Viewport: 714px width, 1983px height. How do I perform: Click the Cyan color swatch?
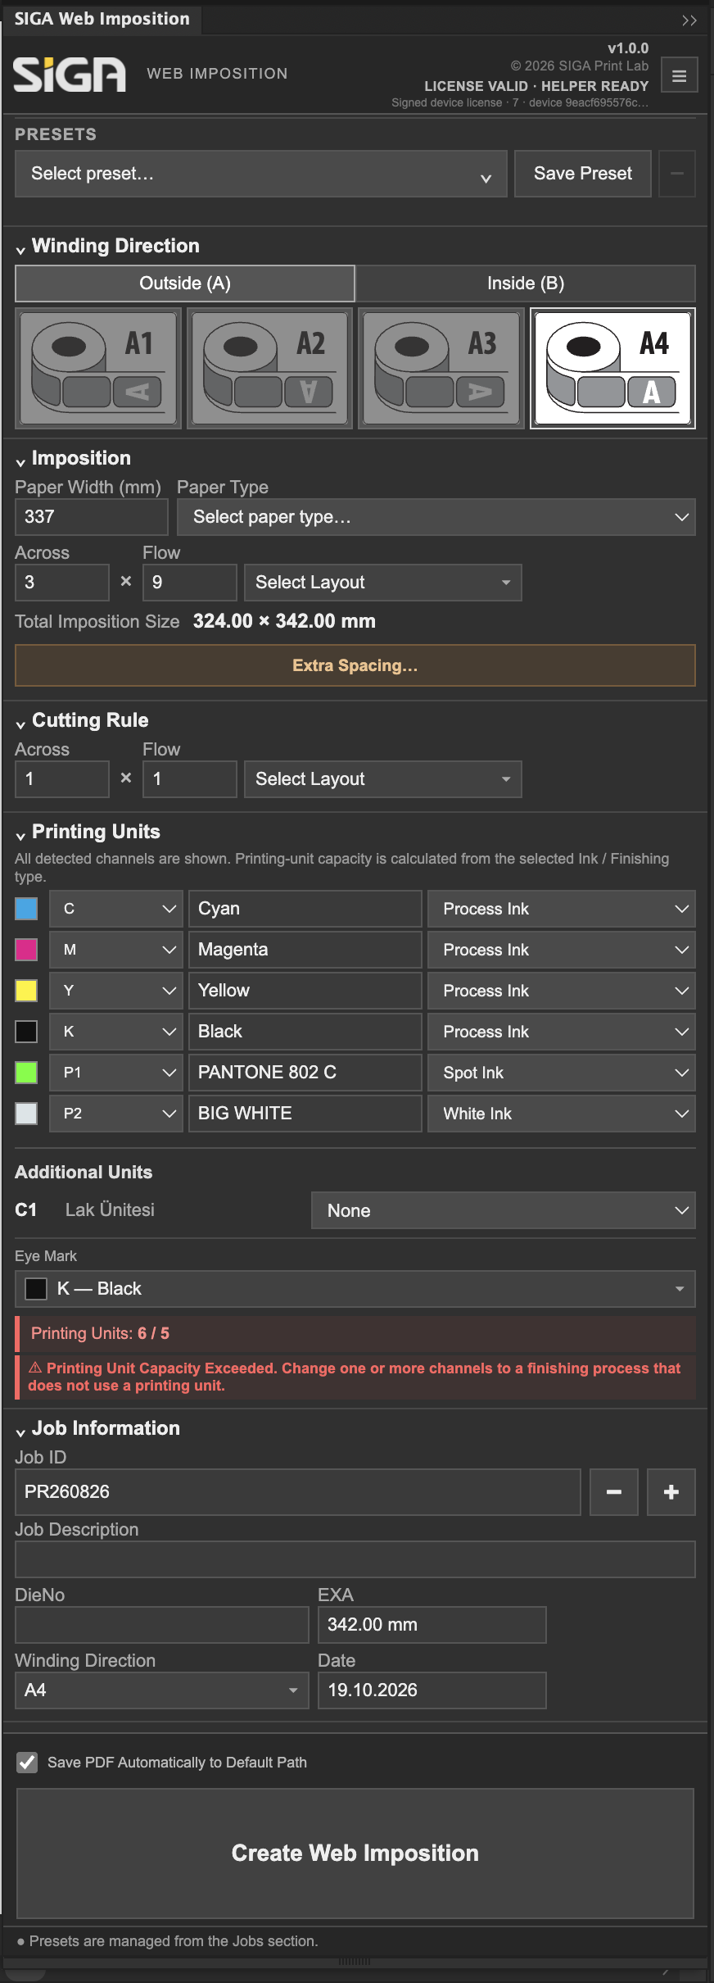[x=26, y=909]
